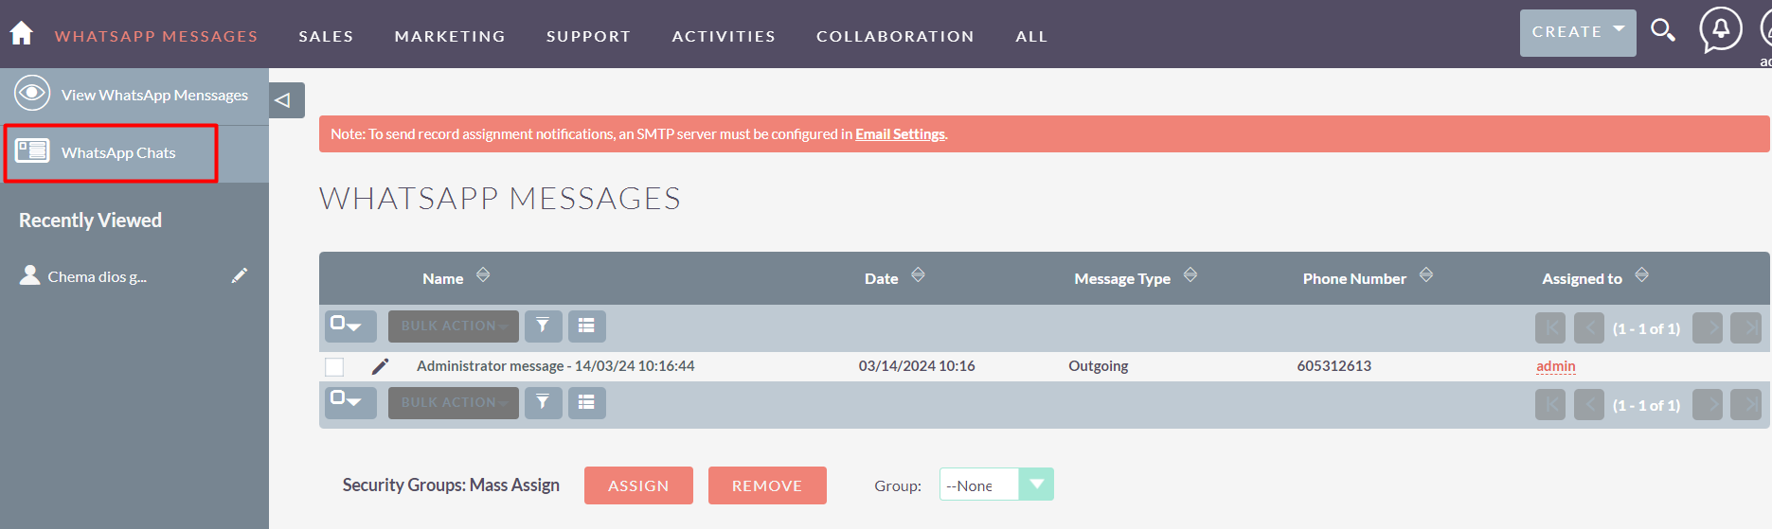This screenshot has width=1772, height=529.
Task: Open the All menu
Action: pos(1031,36)
